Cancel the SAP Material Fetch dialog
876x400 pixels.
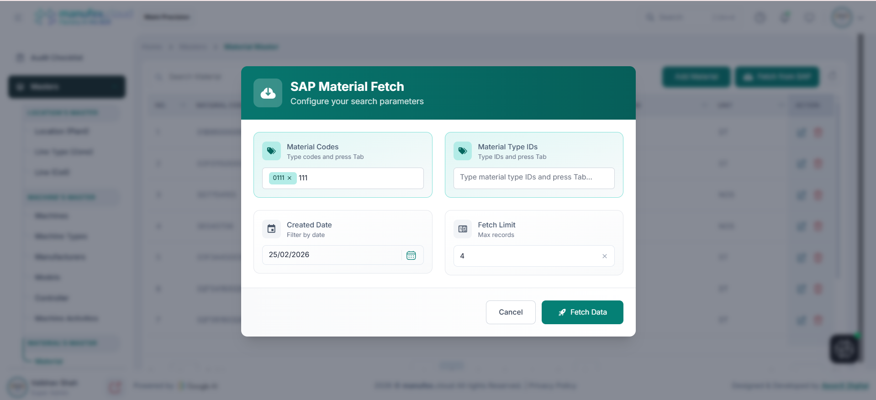[511, 312]
